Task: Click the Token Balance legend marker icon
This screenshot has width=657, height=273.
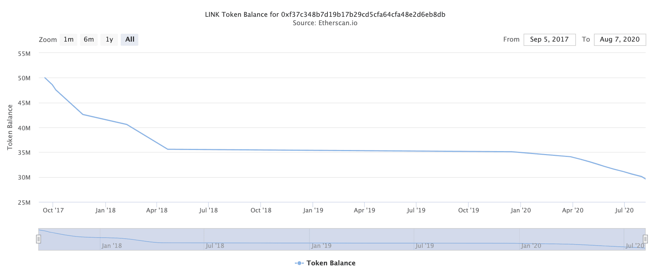Action: pyautogui.click(x=299, y=263)
